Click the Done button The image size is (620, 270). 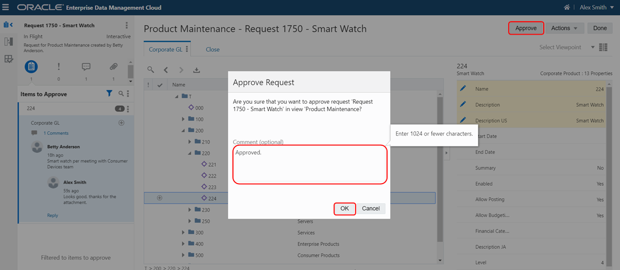(x=600, y=28)
